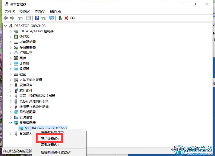Click the disk drive category icon
Screen dimensions: 215x156
tap(16, 42)
